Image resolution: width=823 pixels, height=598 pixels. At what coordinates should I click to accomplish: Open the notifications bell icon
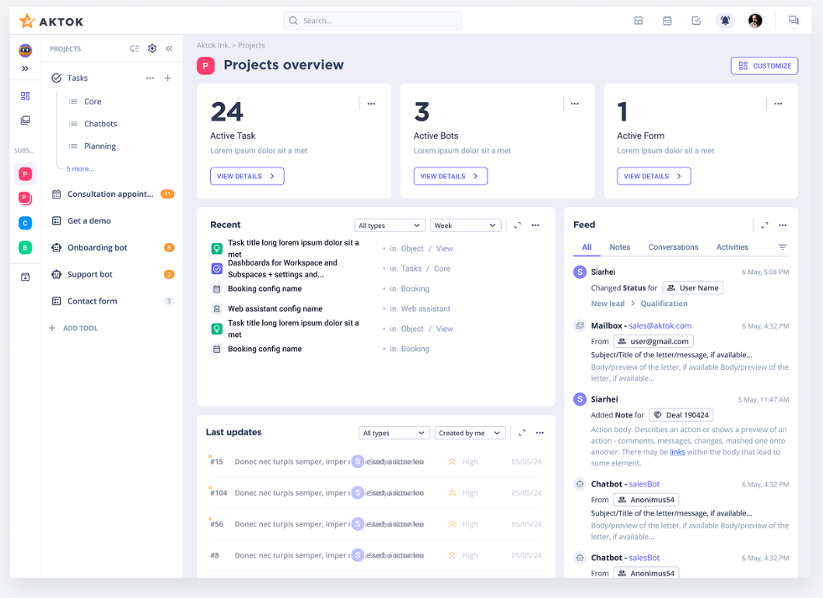pyautogui.click(x=725, y=20)
